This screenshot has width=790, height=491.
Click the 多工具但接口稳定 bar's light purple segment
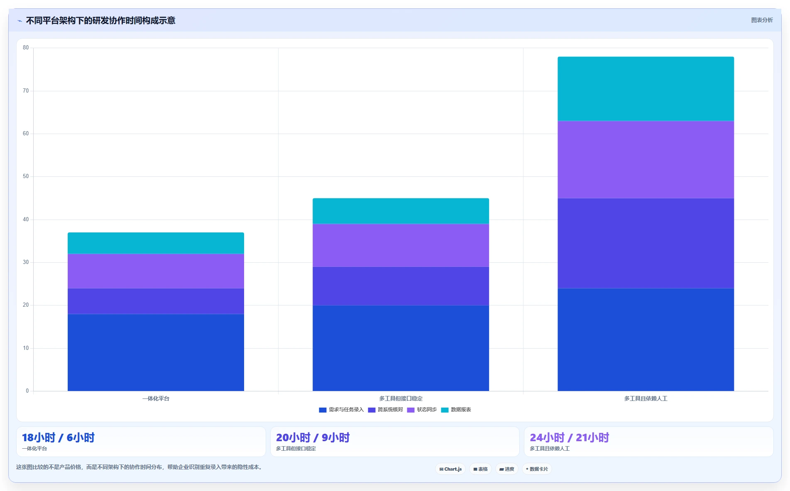pos(401,245)
